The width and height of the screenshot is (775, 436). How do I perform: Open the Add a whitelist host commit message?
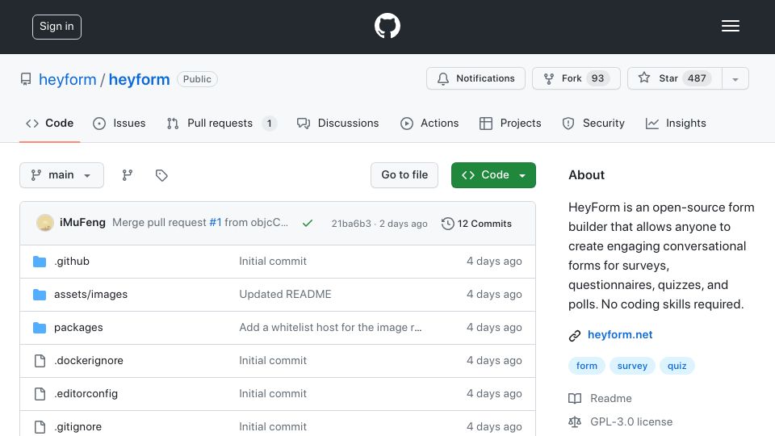331,327
